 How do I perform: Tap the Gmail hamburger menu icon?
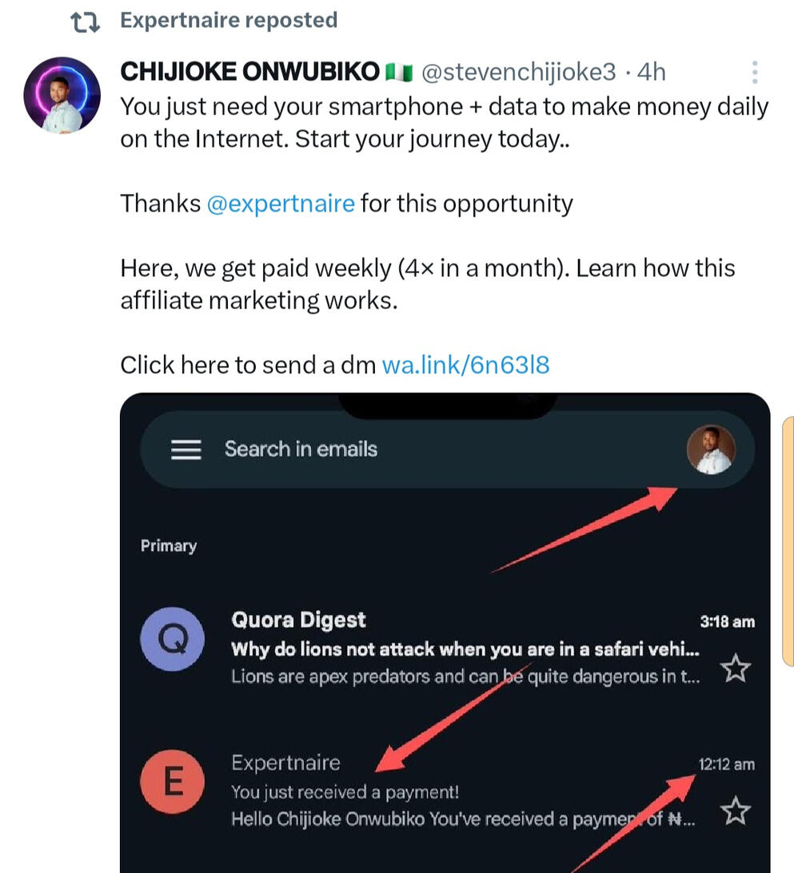click(x=186, y=450)
